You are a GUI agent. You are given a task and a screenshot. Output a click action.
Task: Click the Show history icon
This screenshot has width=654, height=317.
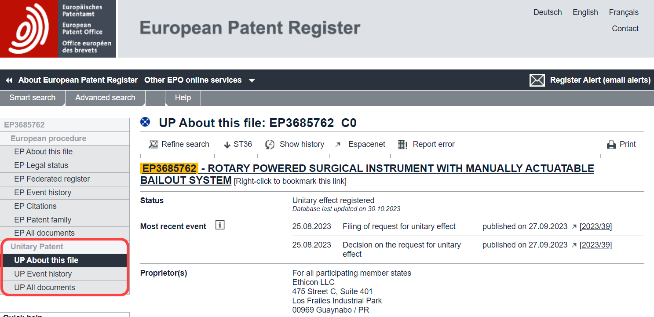pyautogui.click(x=270, y=144)
